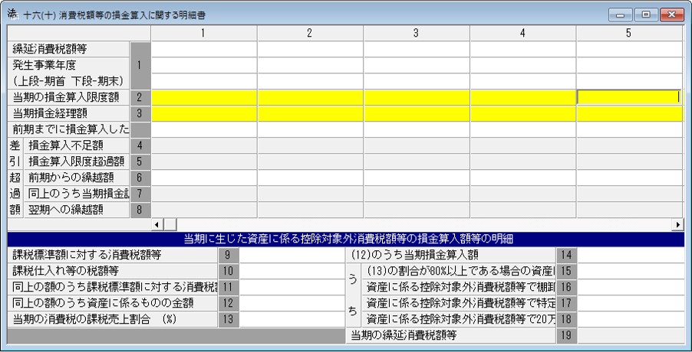The width and height of the screenshot is (692, 352).
Task: Select 前期からの繰越額 cell in column 1
Action: [204, 178]
